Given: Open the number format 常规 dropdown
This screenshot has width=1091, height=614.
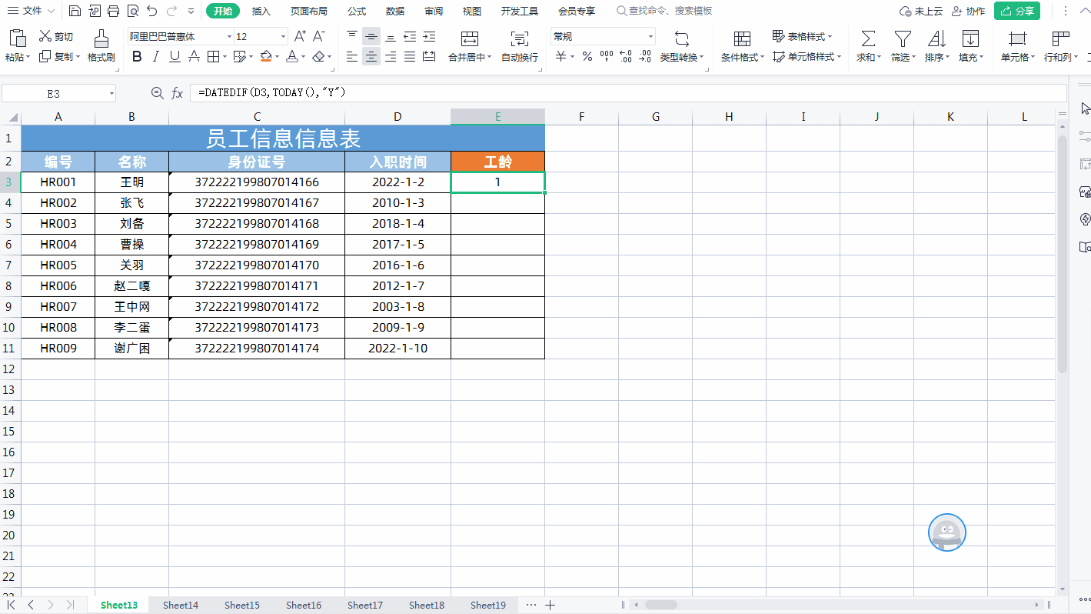Looking at the screenshot, I should click(650, 37).
